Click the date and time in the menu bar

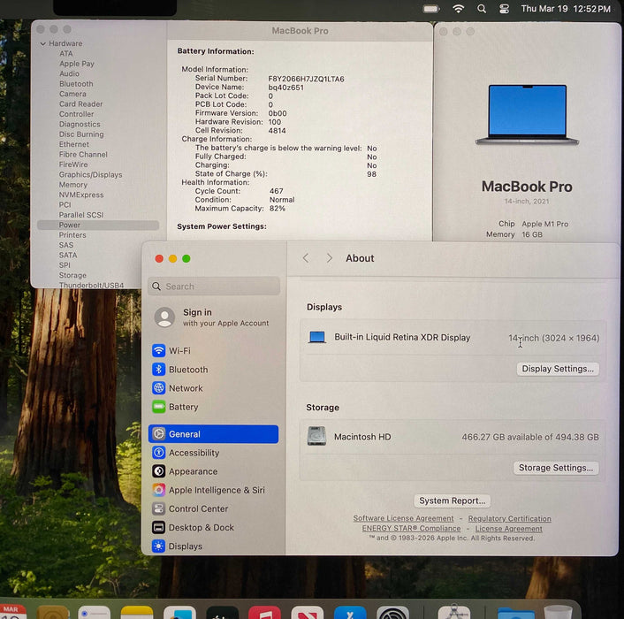tap(566, 9)
